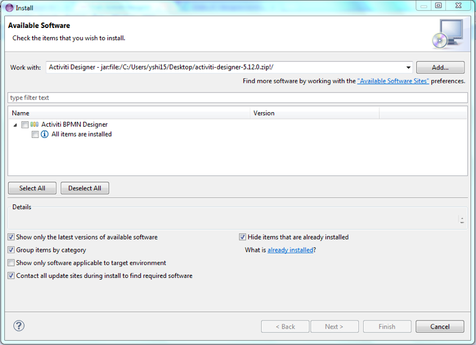Click the Select All button
The width and height of the screenshot is (476, 345).
[x=32, y=188]
